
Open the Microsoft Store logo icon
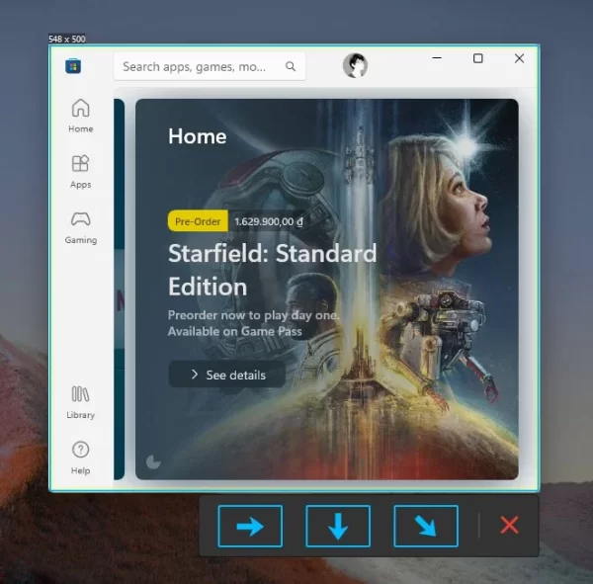[x=73, y=66]
